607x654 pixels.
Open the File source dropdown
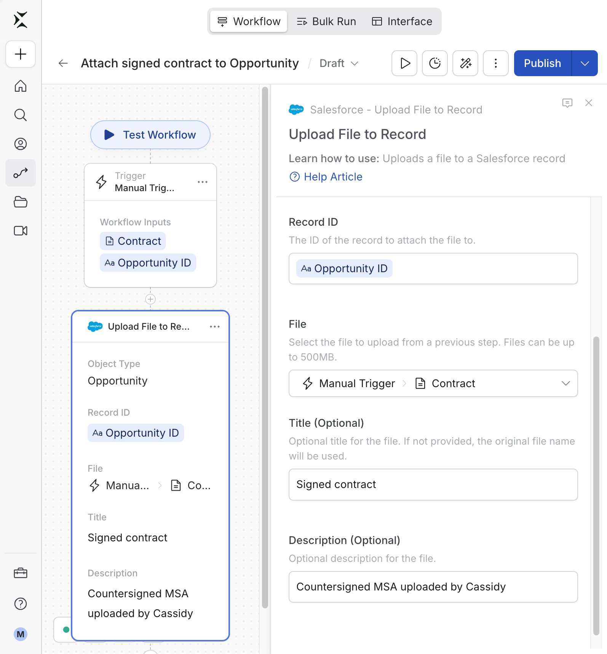tap(433, 383)
